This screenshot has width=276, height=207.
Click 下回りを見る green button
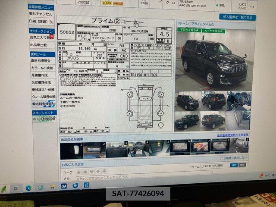point(189,30)
